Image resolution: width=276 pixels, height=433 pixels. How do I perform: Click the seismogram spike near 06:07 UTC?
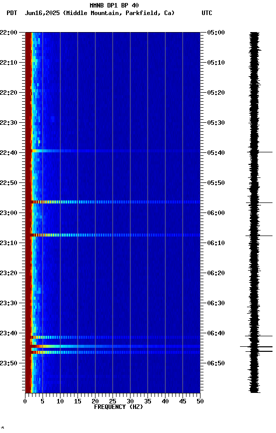259,236
